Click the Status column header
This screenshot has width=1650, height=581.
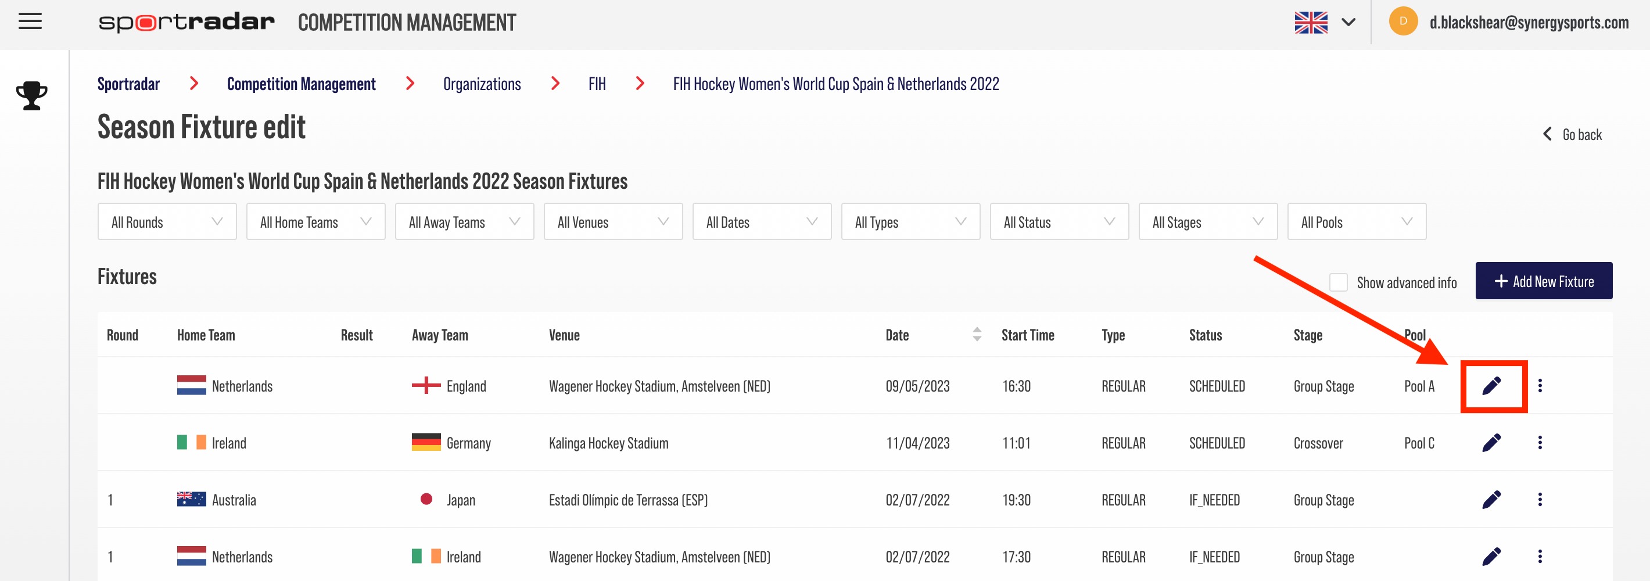click(1206, 335)
